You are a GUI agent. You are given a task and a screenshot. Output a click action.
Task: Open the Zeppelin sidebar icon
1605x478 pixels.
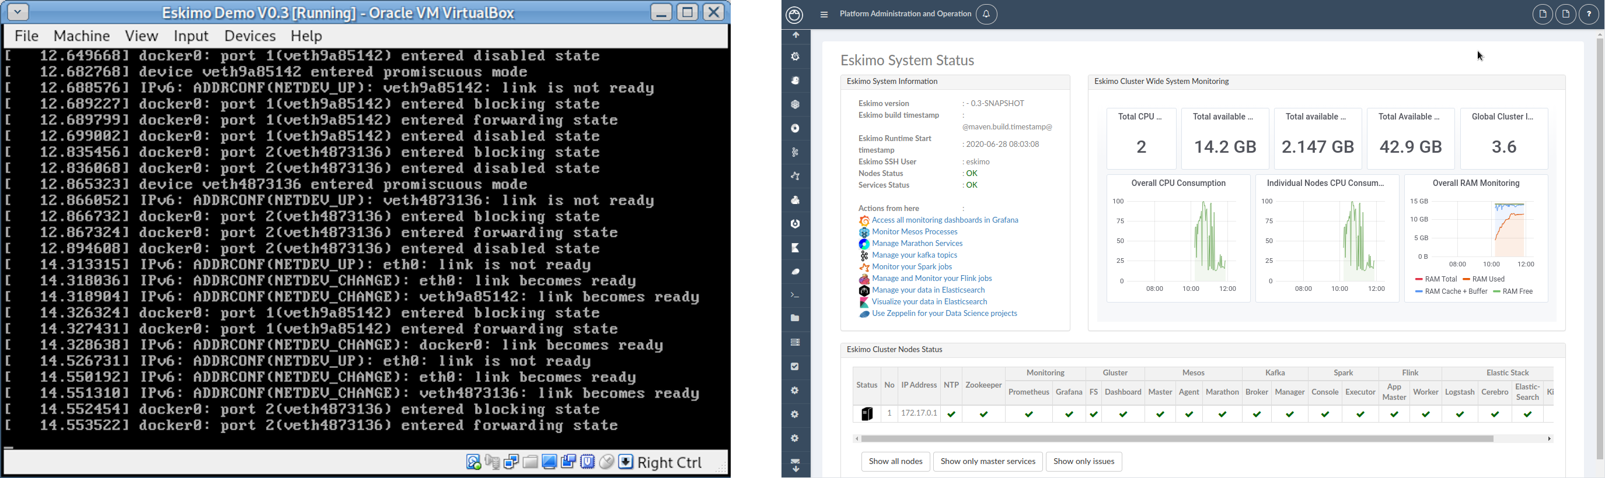coord(795,272)
